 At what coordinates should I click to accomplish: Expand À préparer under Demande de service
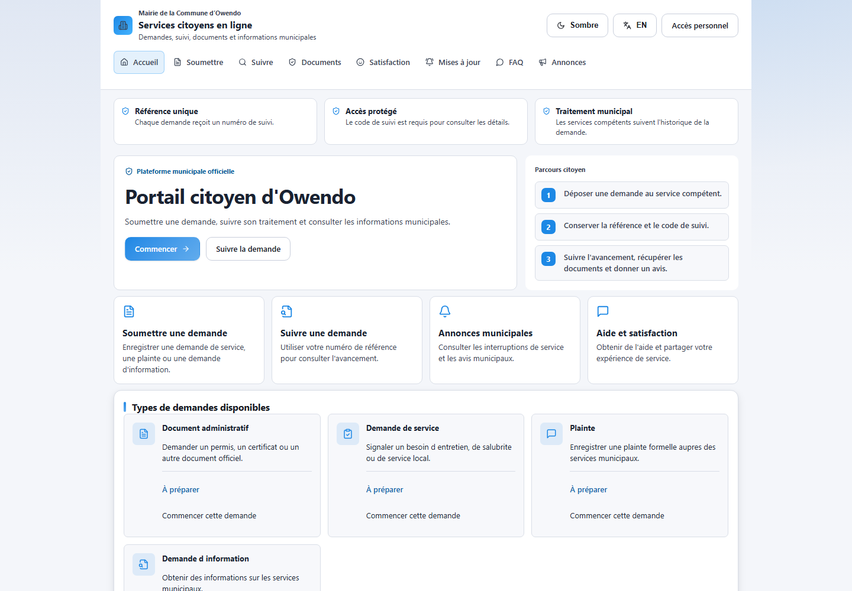tap(385, 489)
